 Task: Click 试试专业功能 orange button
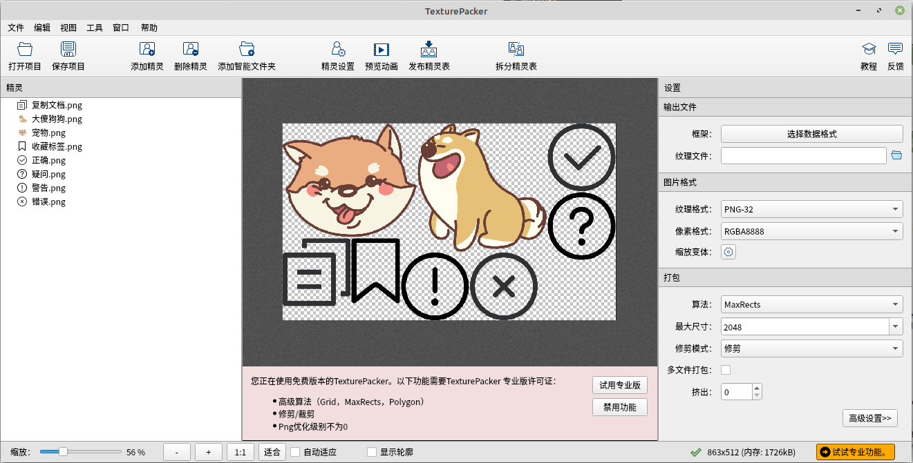click(x=856, y=452)
